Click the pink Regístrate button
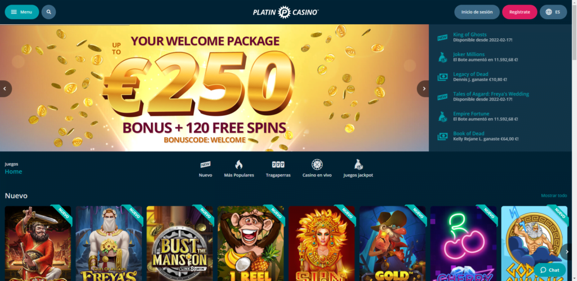 [x=520, y=12]
